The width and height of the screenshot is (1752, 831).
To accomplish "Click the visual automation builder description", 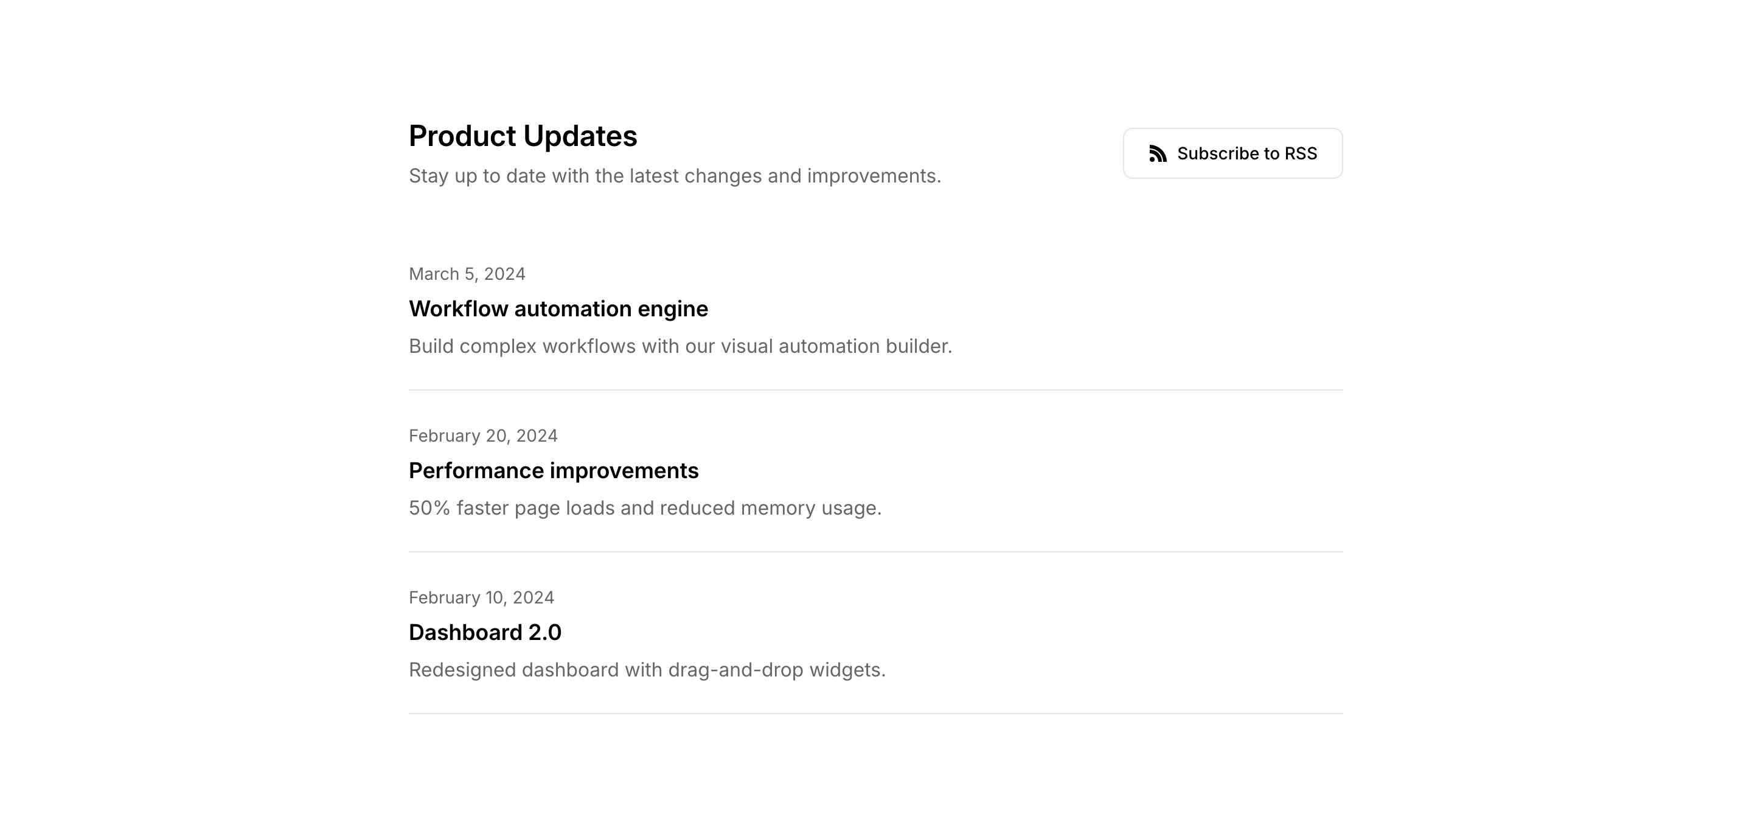I will click(x=680, y=346).
